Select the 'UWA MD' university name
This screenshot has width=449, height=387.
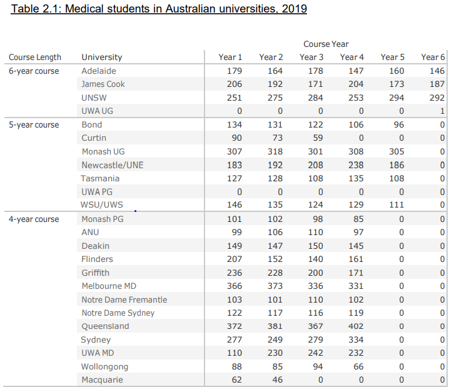pyautogui.click(x=98, y=353)
